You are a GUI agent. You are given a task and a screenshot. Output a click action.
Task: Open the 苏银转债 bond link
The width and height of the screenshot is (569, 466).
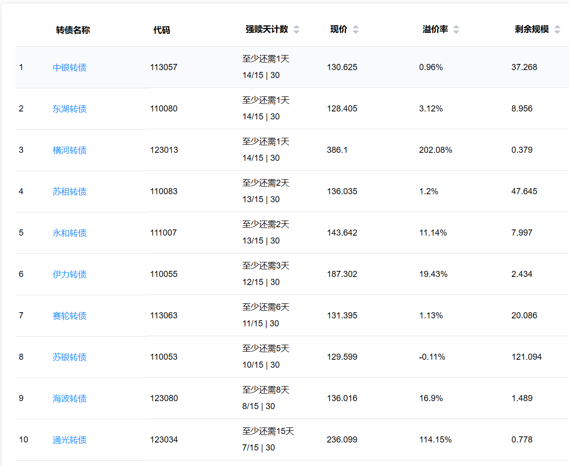[x=70, y=357]
